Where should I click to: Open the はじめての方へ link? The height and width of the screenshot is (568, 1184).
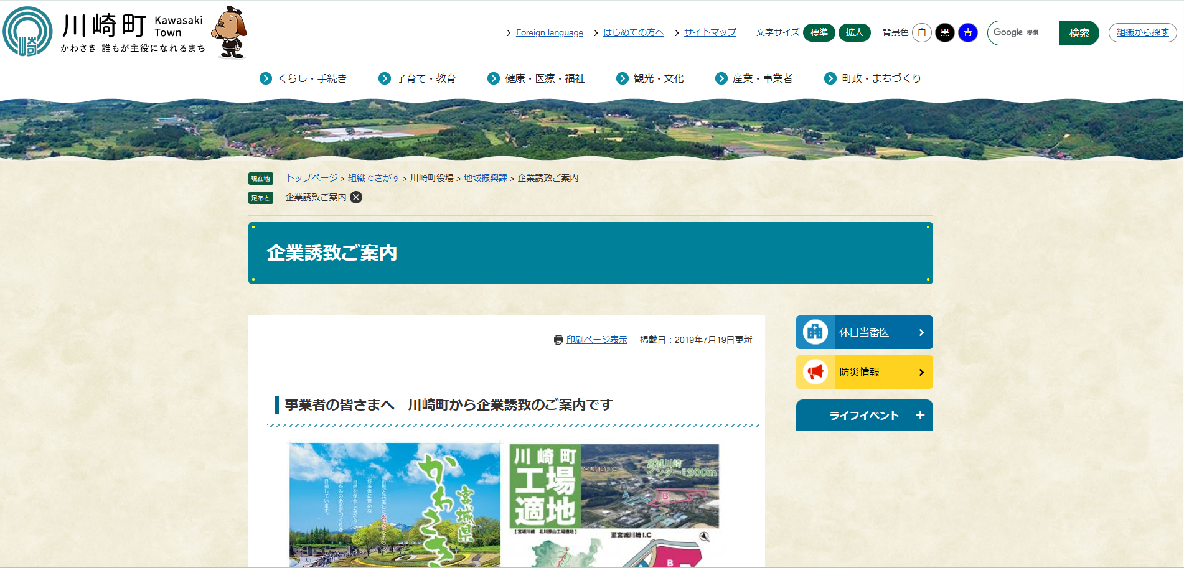(634, 33)
